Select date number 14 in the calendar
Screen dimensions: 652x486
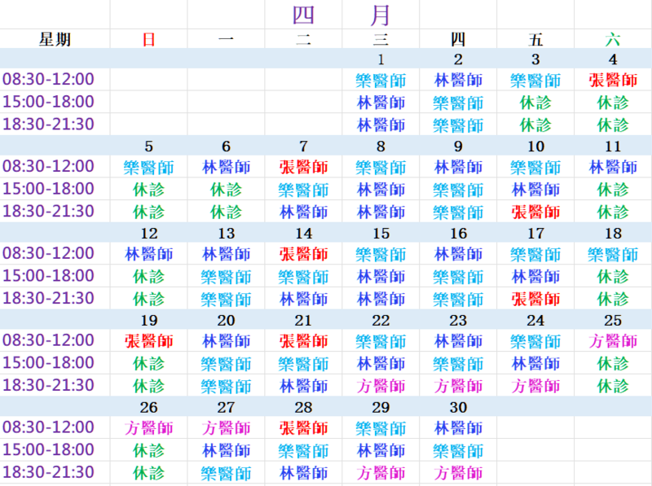(x=303, y=234)
